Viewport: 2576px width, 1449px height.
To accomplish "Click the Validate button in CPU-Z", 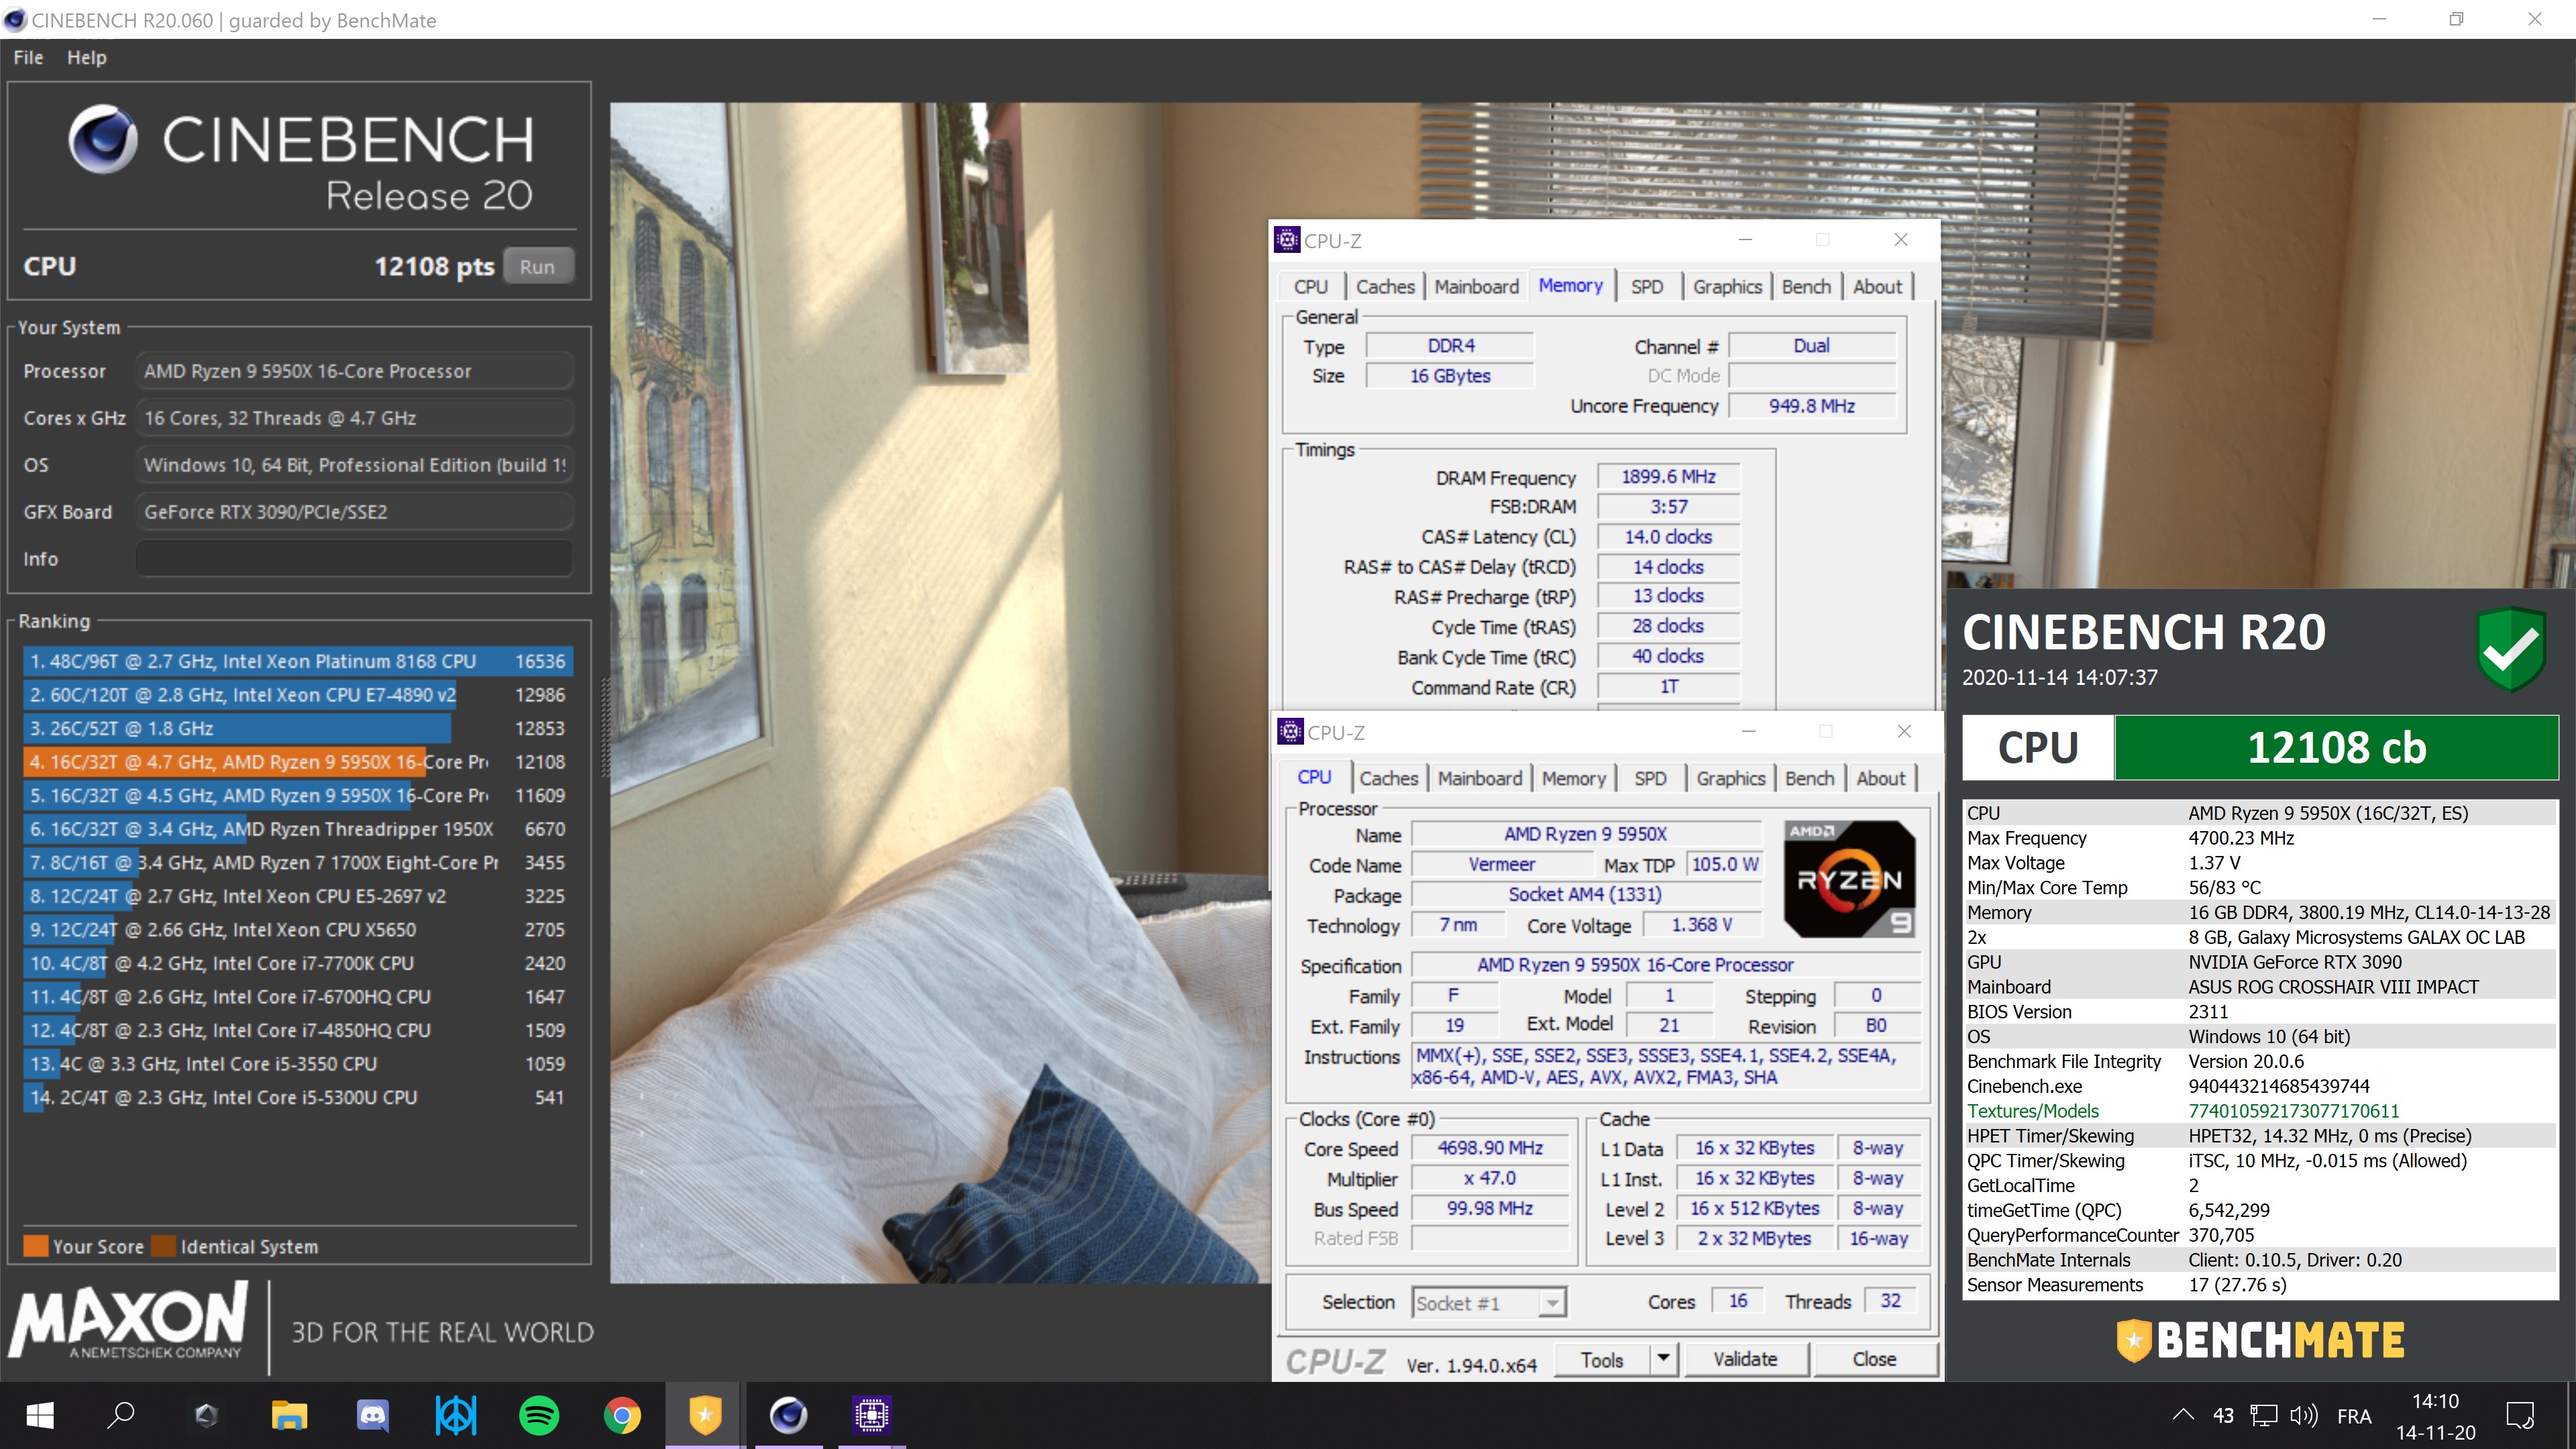I will coord(1745,1360).
